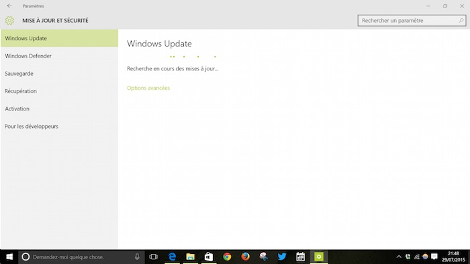
Task: Launch Google Chrome from the taskbar
Action: pos(227,257)
